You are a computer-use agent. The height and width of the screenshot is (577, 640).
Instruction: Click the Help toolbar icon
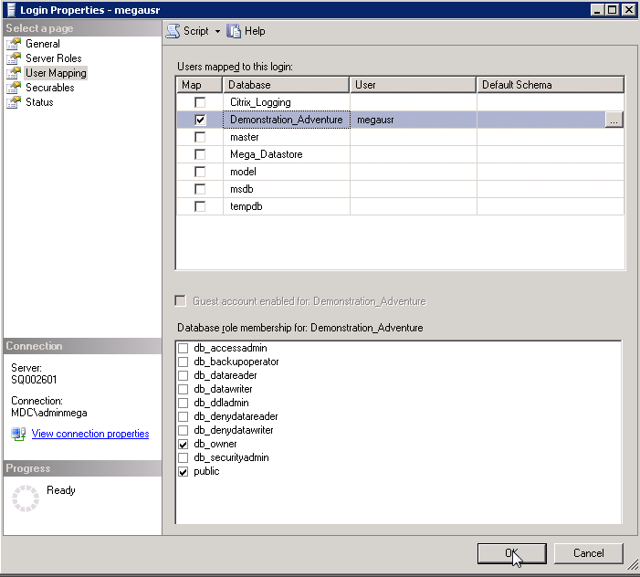click(x=234, y=31)
